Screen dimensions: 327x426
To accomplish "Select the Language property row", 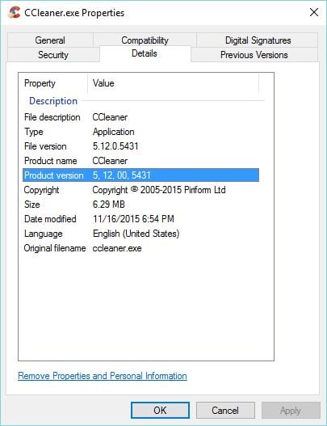I will (x=140, y=234).
